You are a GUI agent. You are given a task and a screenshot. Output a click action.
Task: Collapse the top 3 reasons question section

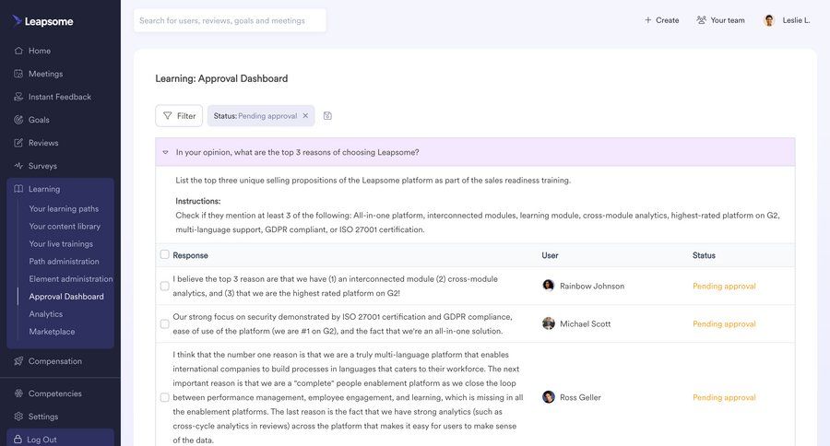pos(165,152)
